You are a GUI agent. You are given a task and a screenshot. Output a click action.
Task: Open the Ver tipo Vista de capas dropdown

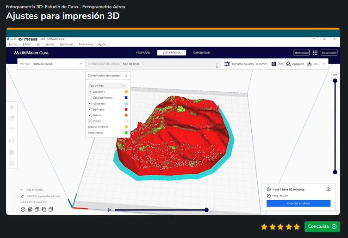coord(51,64)
